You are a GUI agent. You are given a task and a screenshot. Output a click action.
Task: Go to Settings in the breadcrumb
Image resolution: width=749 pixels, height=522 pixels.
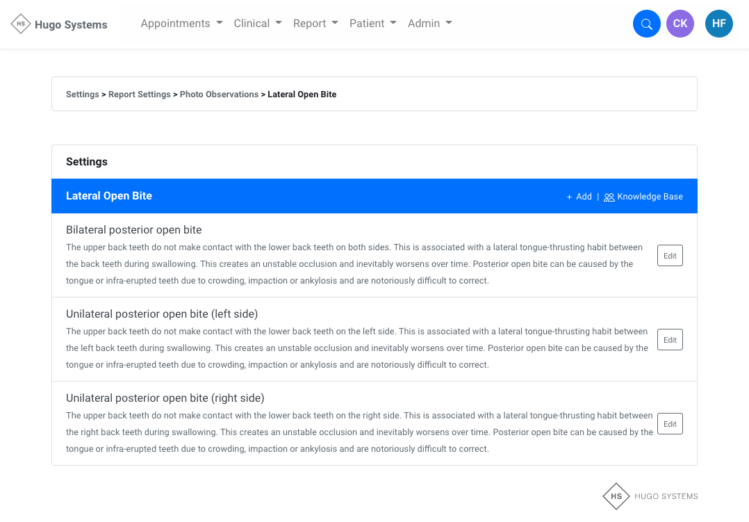tap(82, 95)
